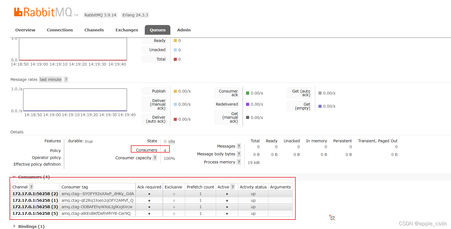Click the yellow Ready legend swatch

click(175, 41)
